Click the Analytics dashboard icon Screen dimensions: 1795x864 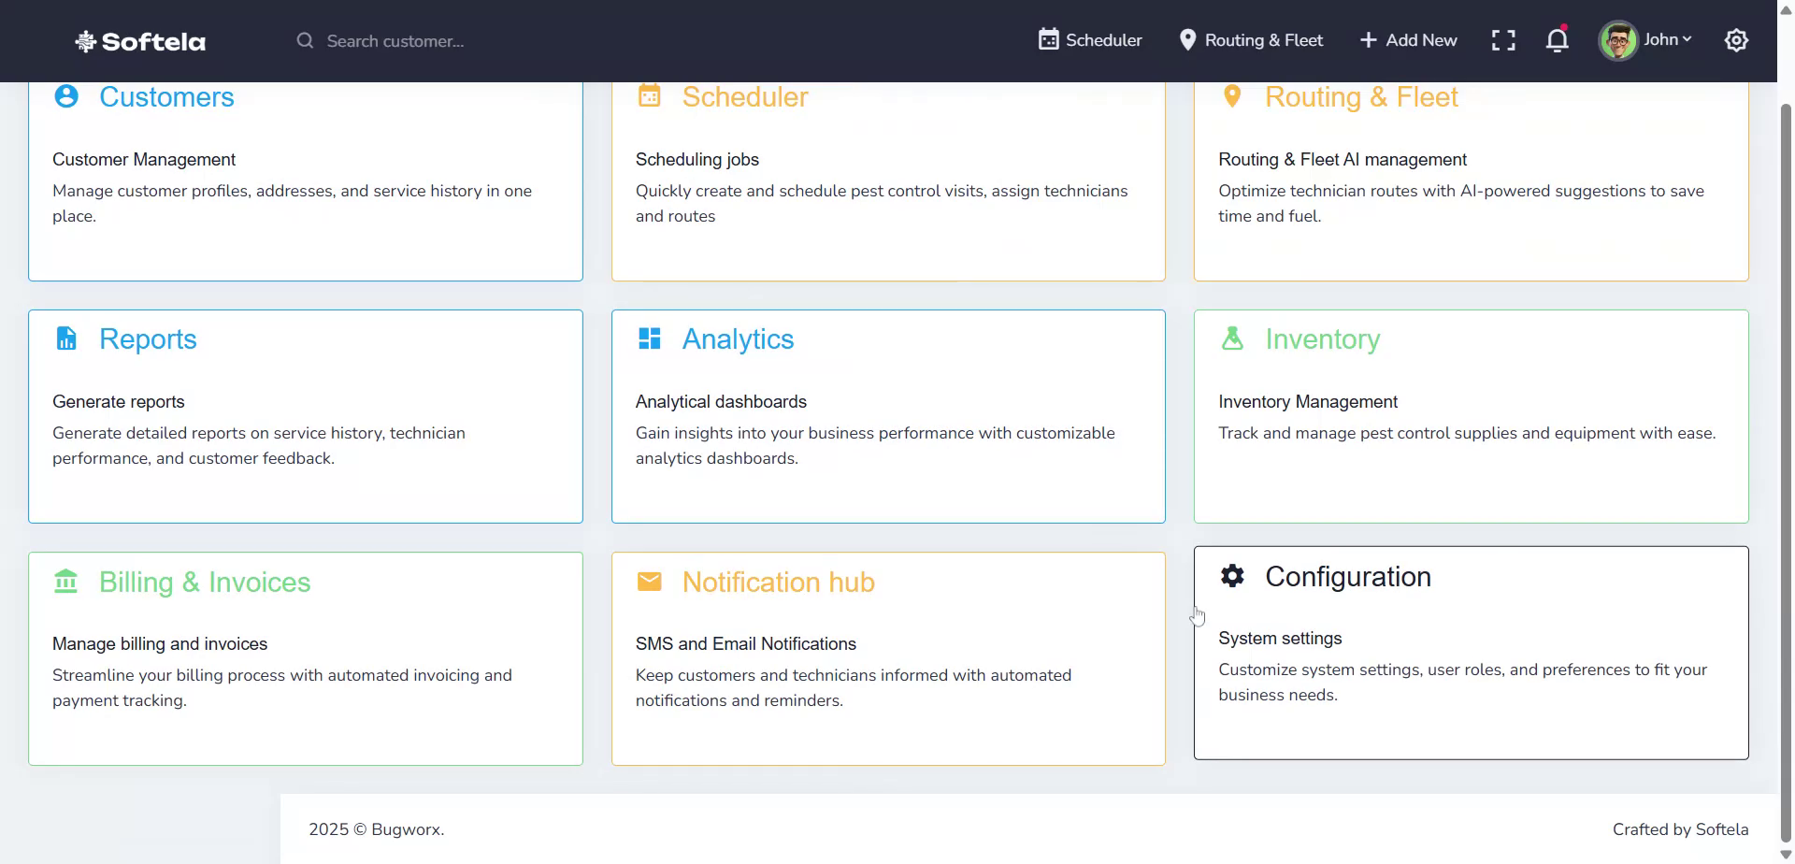click(650, 338)
